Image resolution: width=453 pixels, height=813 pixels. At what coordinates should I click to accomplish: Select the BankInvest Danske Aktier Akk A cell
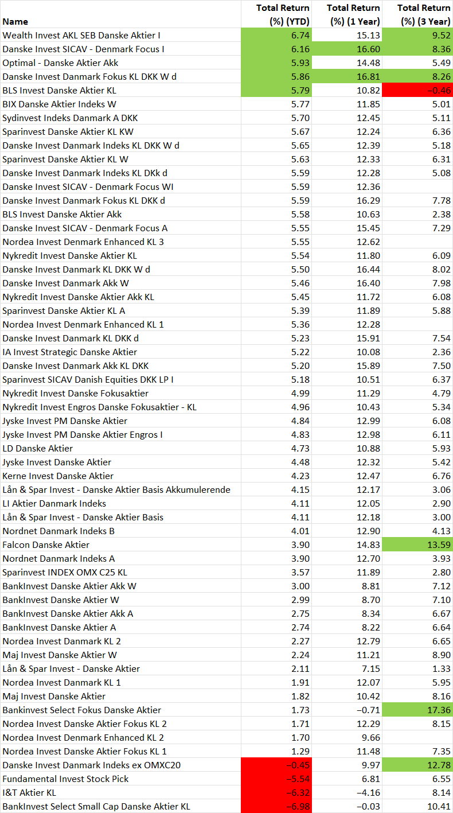click(x=121, y=613)
